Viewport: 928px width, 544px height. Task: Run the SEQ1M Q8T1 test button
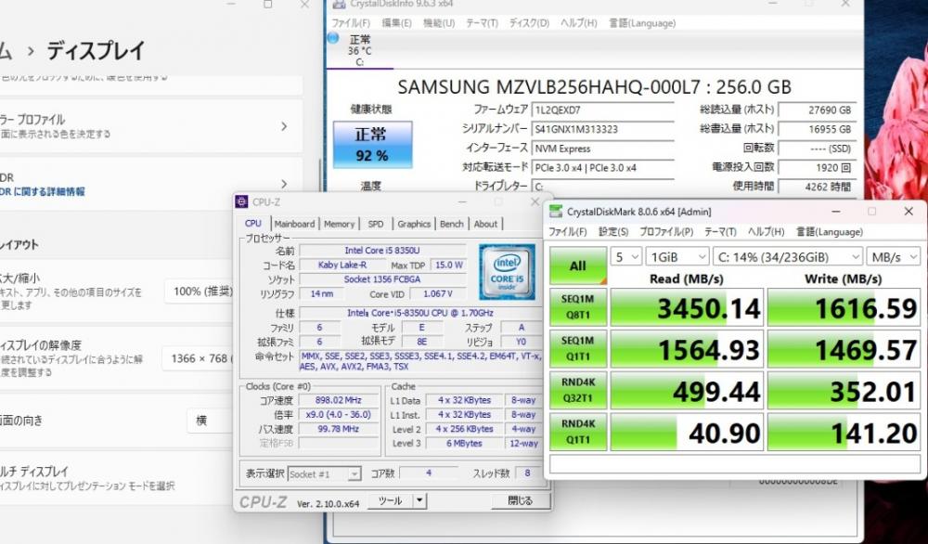(578, 307)
